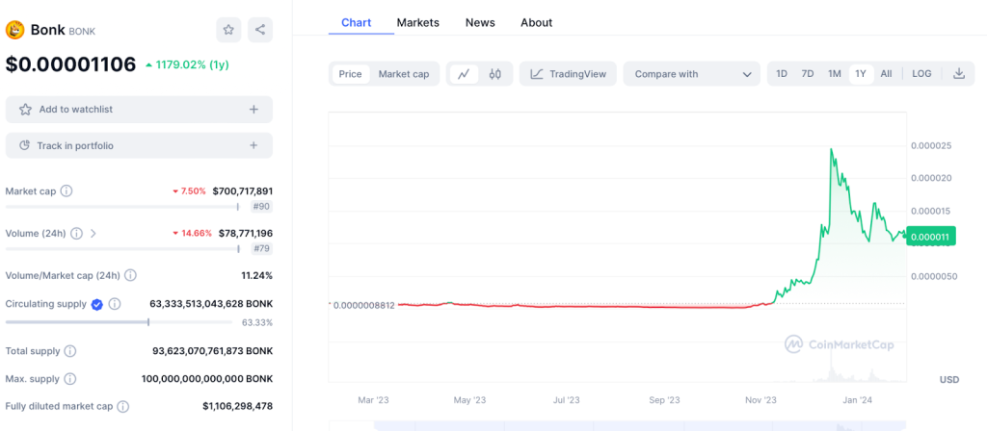Click 100,000,000,000,000 BONK max supply value

tap(208, 379)
